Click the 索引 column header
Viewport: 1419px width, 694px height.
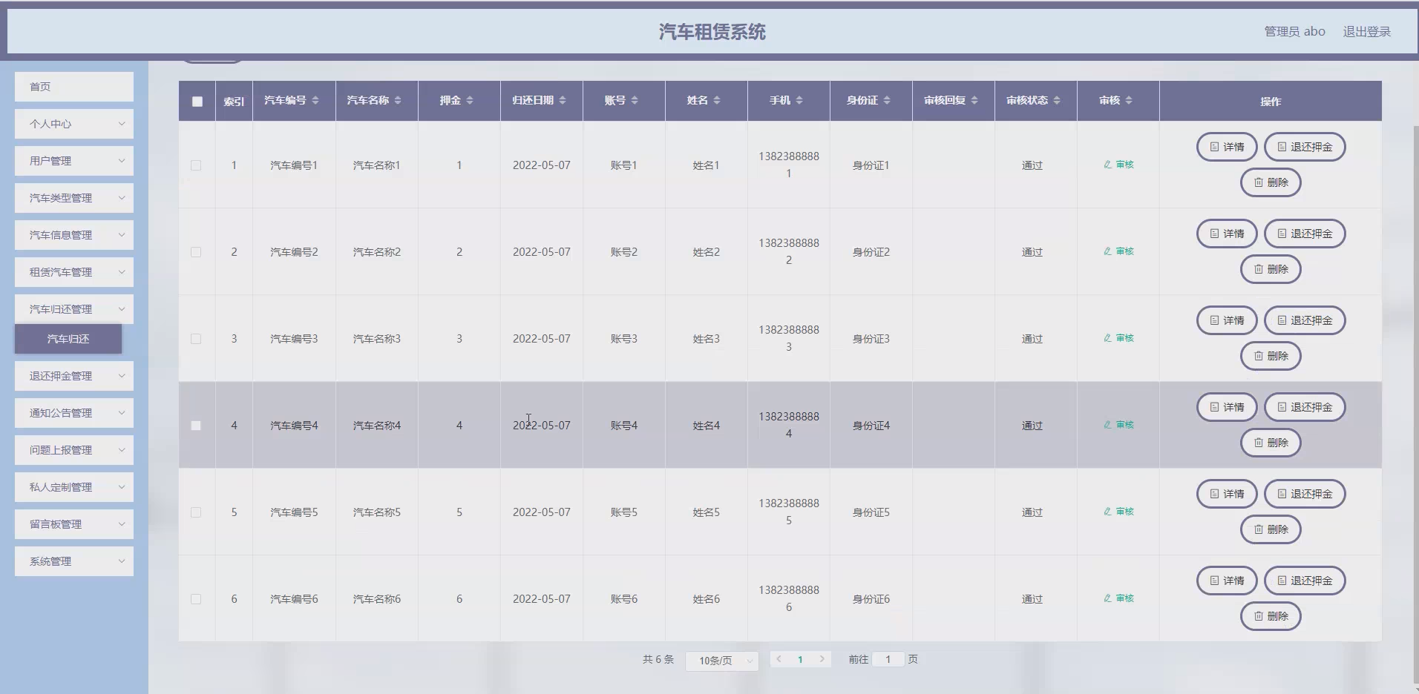click(234, 102)
